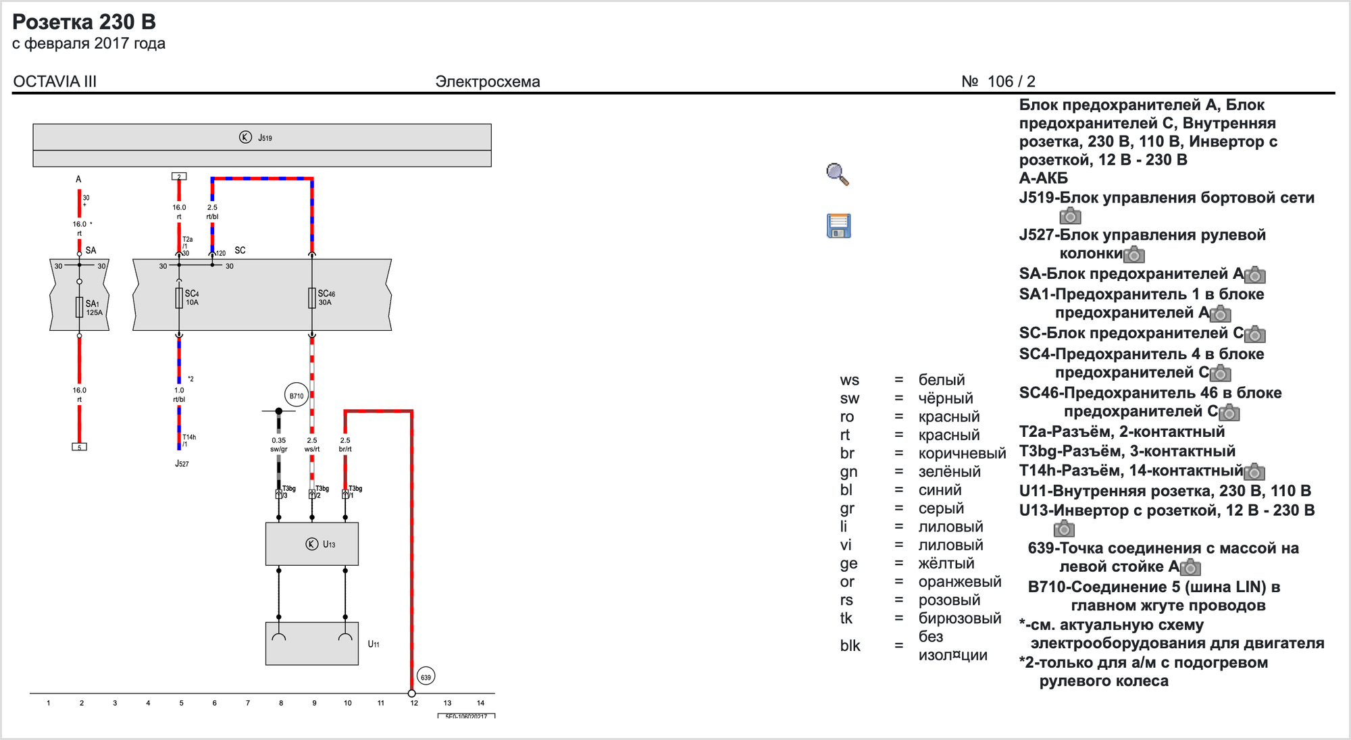Open camera photo for SC46 fuse

1229,413
